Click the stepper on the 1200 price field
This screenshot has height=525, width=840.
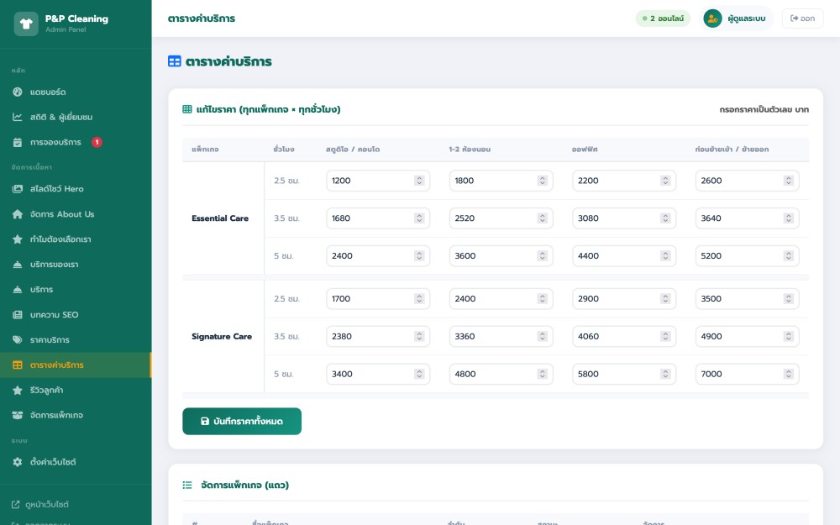click(419, 181)
